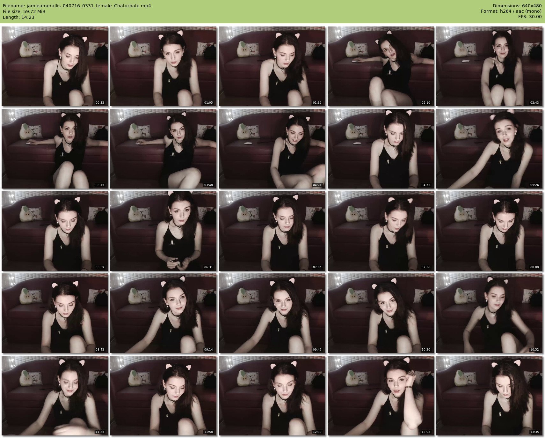545x438 pixels.
Task: Click the 'FPS: 30.00' text
Action: pyautogui.click(x=530, y=17)
